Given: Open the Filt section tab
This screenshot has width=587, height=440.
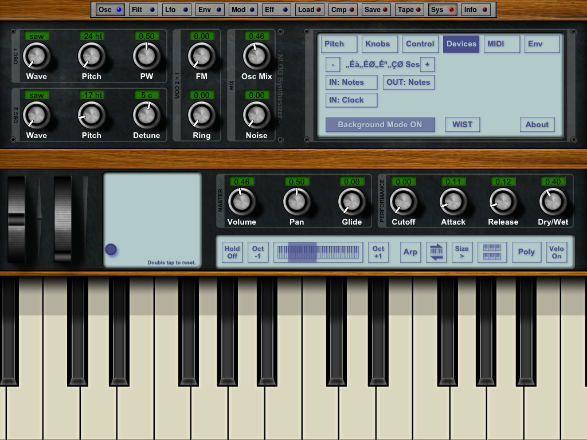Looking at the screenshot, I should [x=143, y=10].
